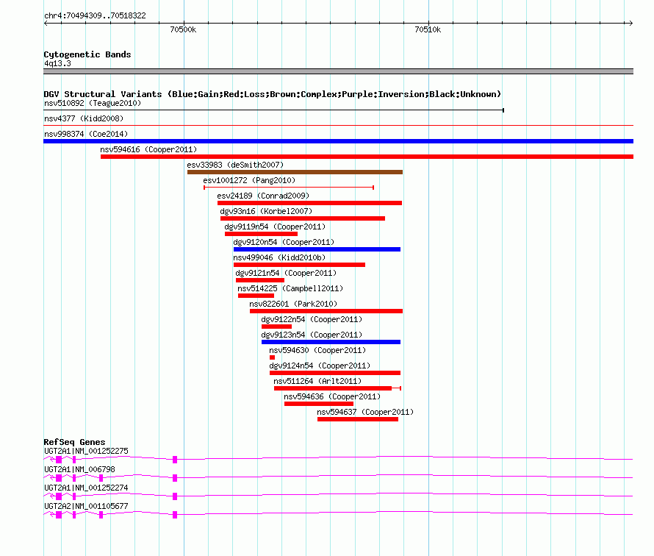This screenshot has height=556, width=654.
Task: Click the red nsv594636 loss bar
Action: [319, 404]
